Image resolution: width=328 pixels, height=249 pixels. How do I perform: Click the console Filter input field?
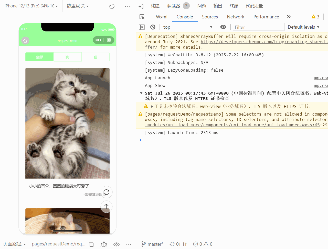click(259, 27)
